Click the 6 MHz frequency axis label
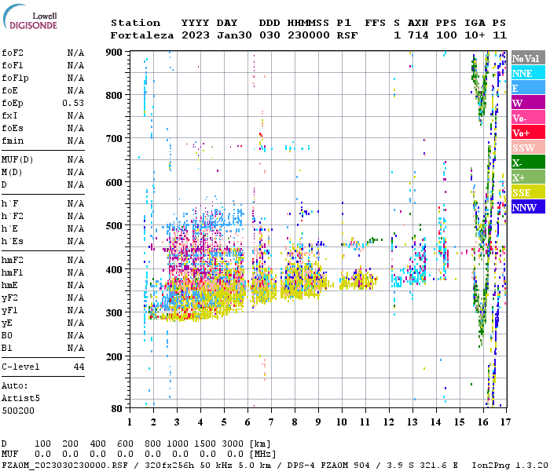550x471 pixels. [x=247, y=422]
